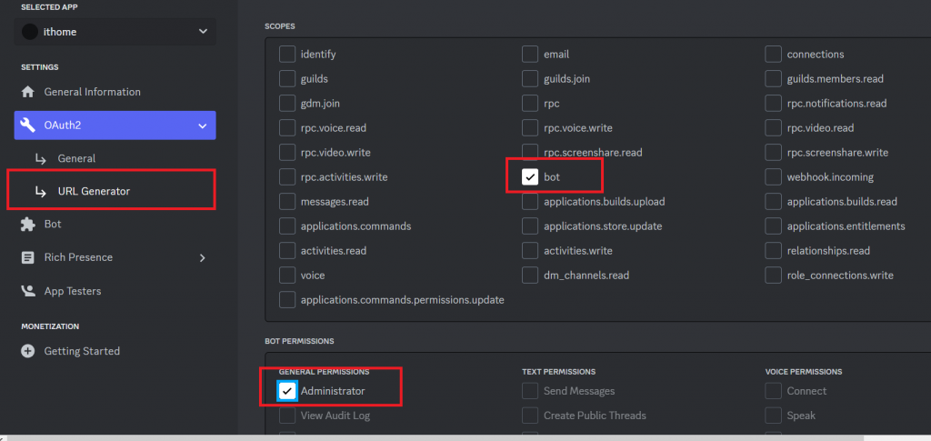Tick the messages.read scope
Viewport: 931px width, 441px height.
click(287, 202)
